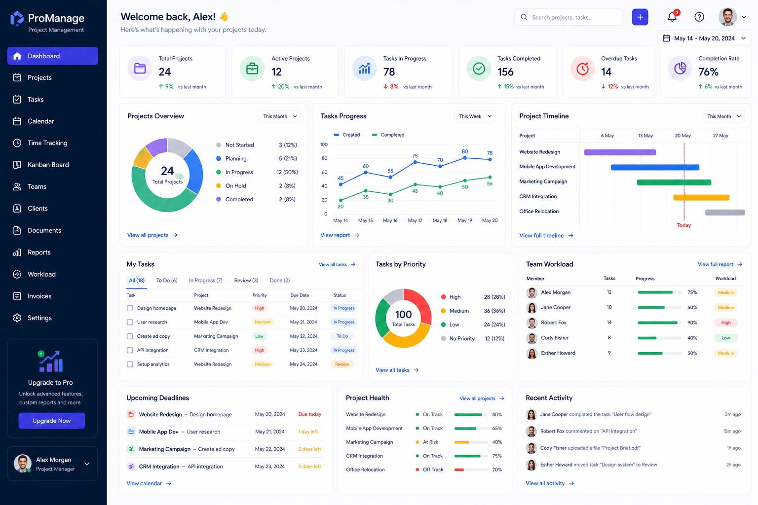Open the Reports bar chart icon
This screenshot has height=505, width=758.
(17, 252)
